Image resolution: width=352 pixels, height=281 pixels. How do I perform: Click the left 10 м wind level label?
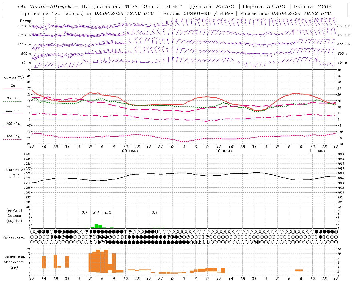[26, 63]
